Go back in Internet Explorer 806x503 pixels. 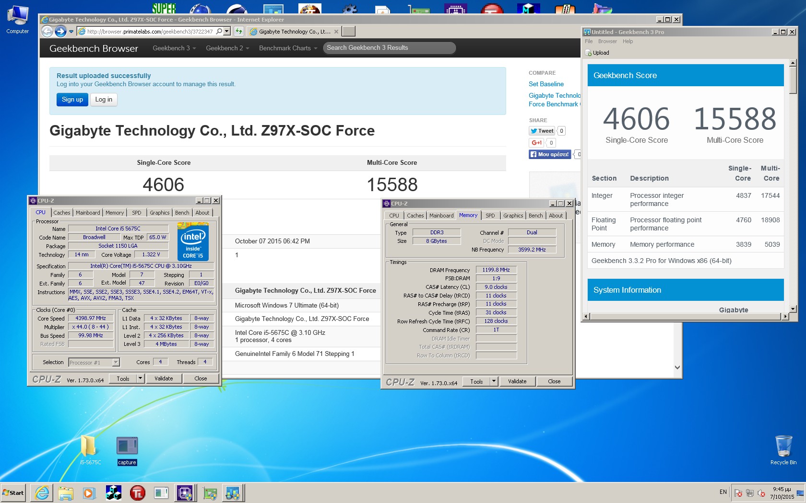point(47,32)
